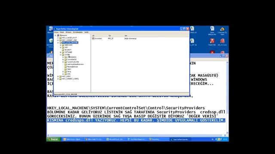Select the CurrentControlSet key label
This screenshot has height=154, width=275.
pyautogui.click(x=73, y=62)
